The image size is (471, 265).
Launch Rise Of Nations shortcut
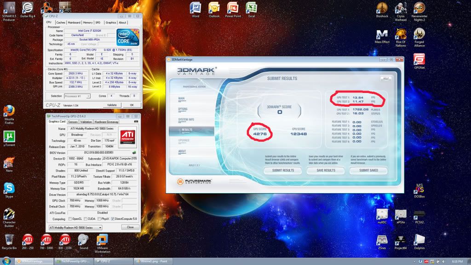pos(401,38)
